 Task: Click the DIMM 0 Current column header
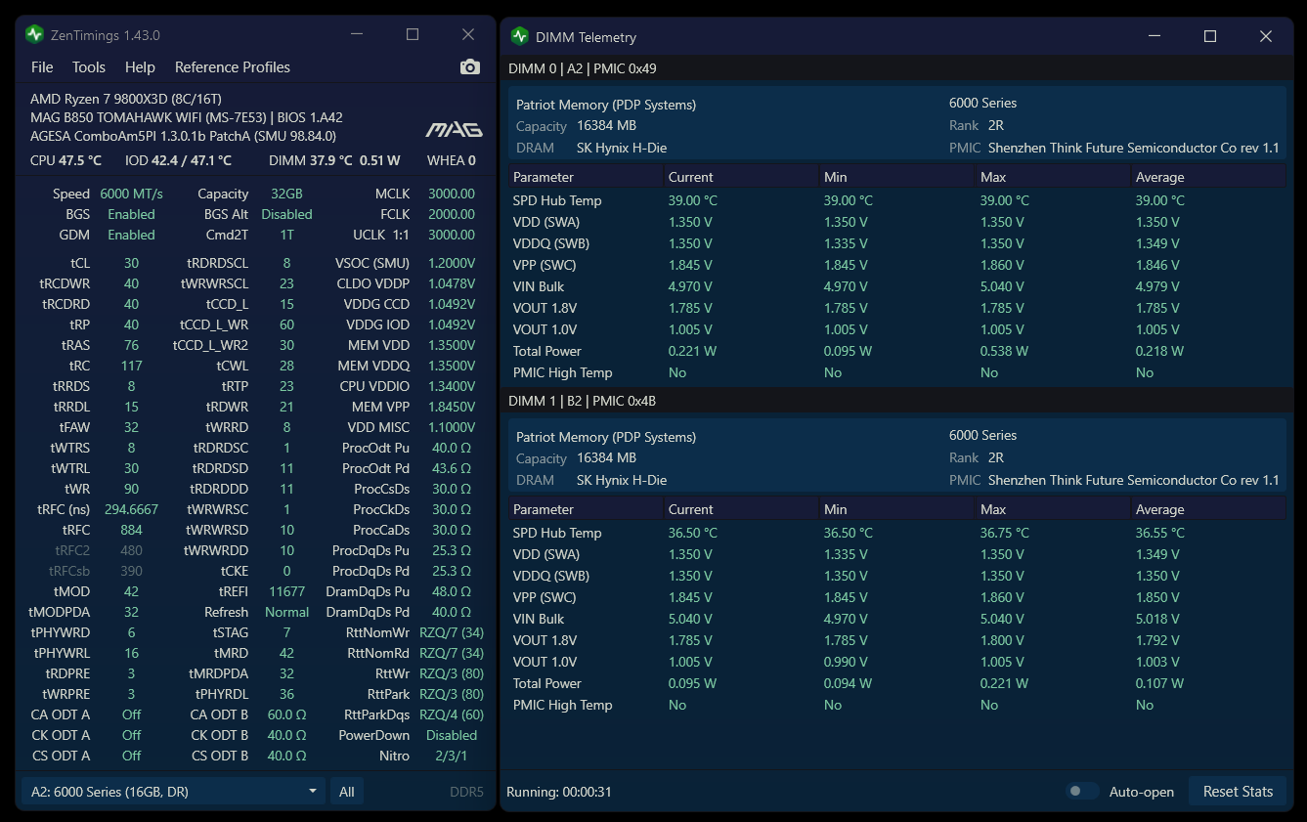[740, 177]
